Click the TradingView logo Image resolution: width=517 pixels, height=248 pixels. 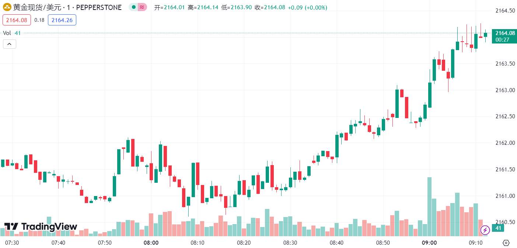[x=41, y=227]
